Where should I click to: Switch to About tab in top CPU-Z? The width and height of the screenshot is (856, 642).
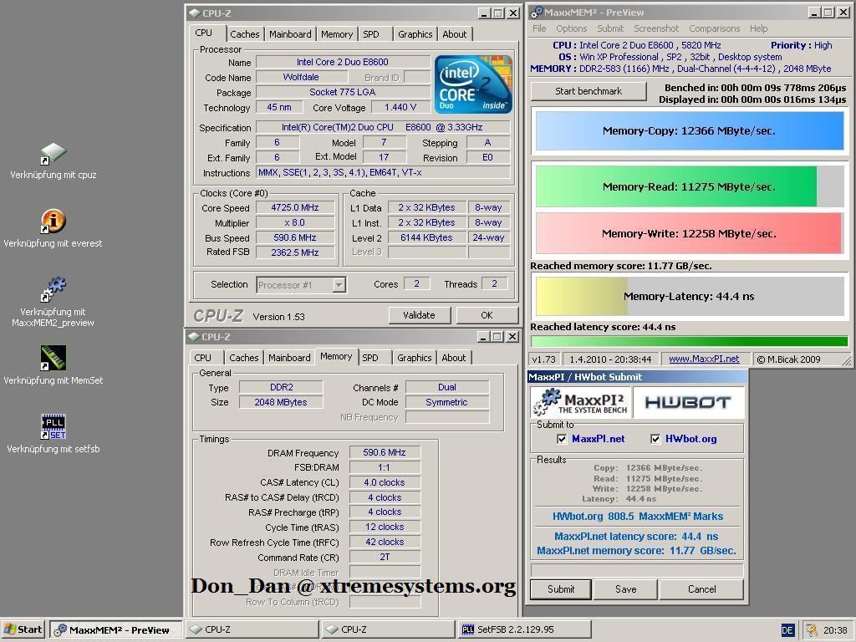point(454,33)
